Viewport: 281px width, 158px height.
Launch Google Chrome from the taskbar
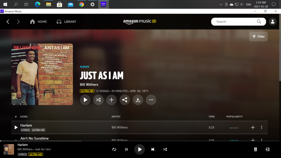pos(81,4)
